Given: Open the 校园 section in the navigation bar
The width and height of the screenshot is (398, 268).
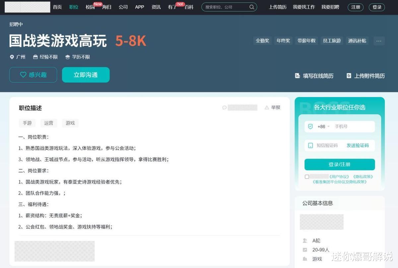Looking at the screenshot, I should click(90, 7).
